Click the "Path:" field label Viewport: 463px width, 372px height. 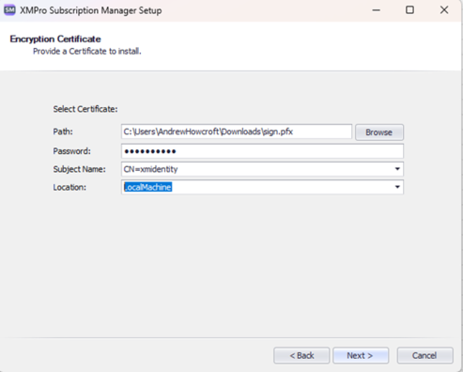click(x=63, y=132)
